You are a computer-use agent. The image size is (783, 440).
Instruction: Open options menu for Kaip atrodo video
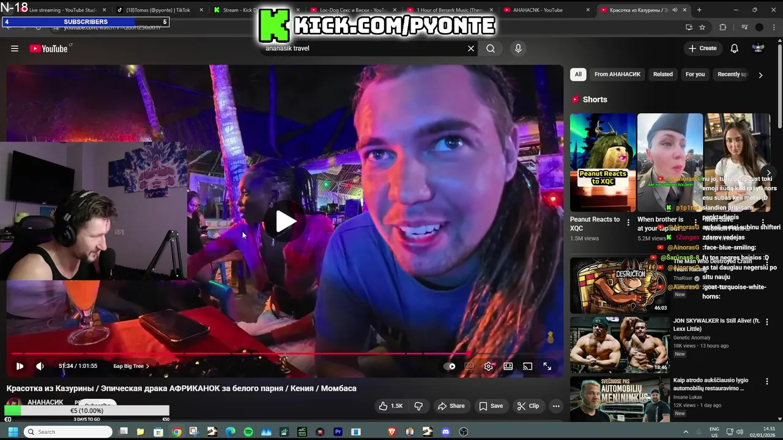766,381
